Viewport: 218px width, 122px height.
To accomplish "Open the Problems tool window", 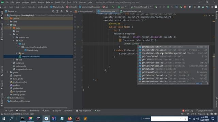I will click(21, 111).
